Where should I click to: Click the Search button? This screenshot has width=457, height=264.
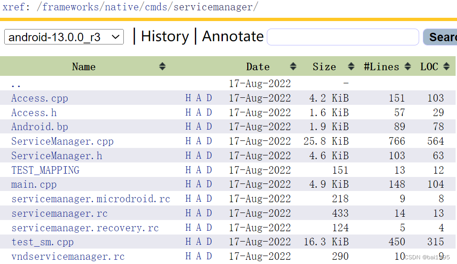(440, 37)
